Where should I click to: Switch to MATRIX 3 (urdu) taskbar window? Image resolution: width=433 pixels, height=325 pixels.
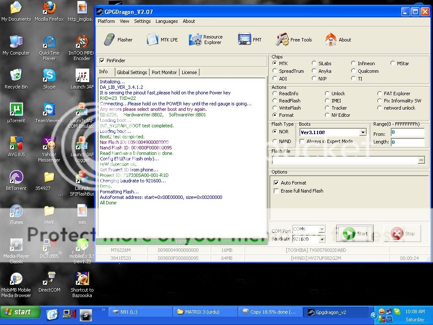(206, 312)
